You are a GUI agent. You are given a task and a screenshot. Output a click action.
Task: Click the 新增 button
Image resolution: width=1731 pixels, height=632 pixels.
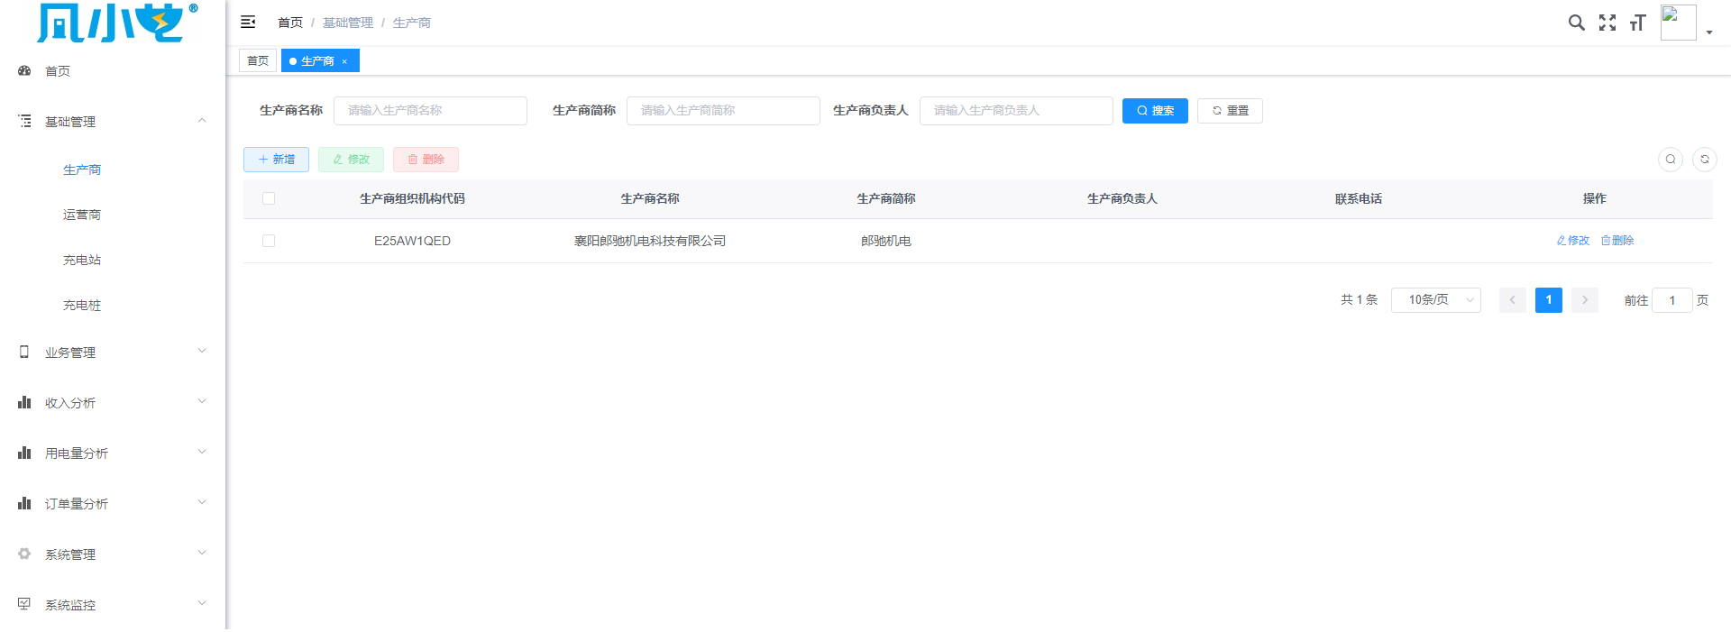276,160
